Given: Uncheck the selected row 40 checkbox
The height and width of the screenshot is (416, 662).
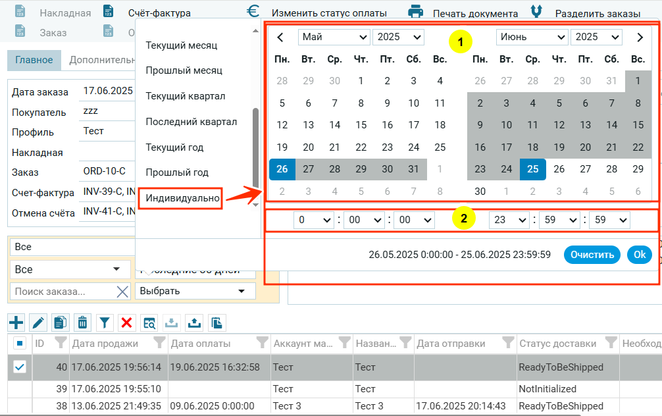Looking at the screenshot, I should (20, 367).
